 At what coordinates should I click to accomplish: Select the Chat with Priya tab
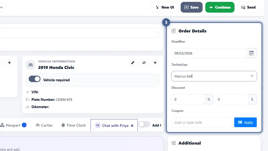[114, 125]
